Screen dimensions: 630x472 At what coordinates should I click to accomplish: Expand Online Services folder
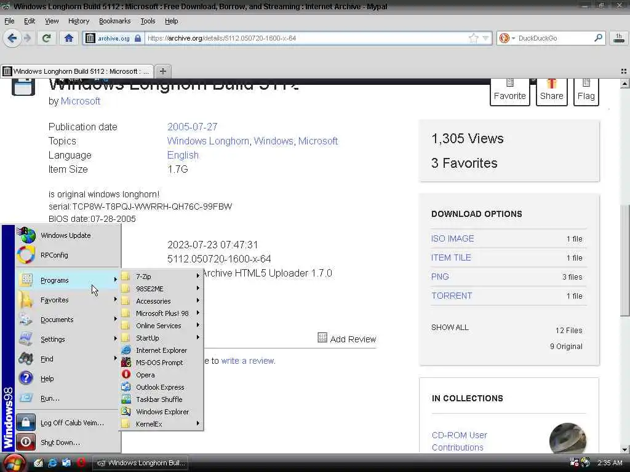tap(161, 326)
